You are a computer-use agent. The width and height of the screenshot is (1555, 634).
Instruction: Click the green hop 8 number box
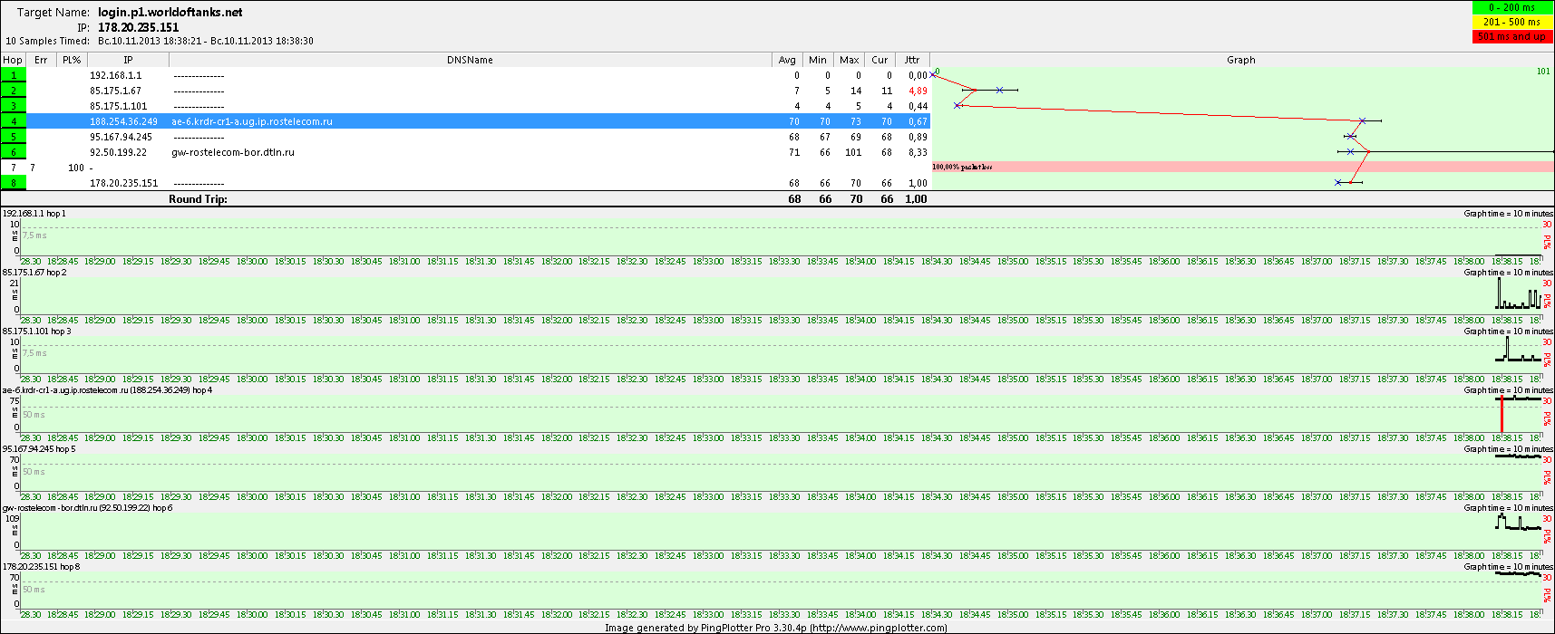(x=14, y=183)
